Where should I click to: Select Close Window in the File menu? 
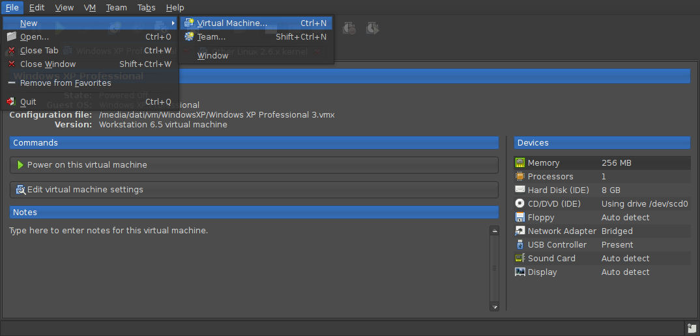click(90, 64)
